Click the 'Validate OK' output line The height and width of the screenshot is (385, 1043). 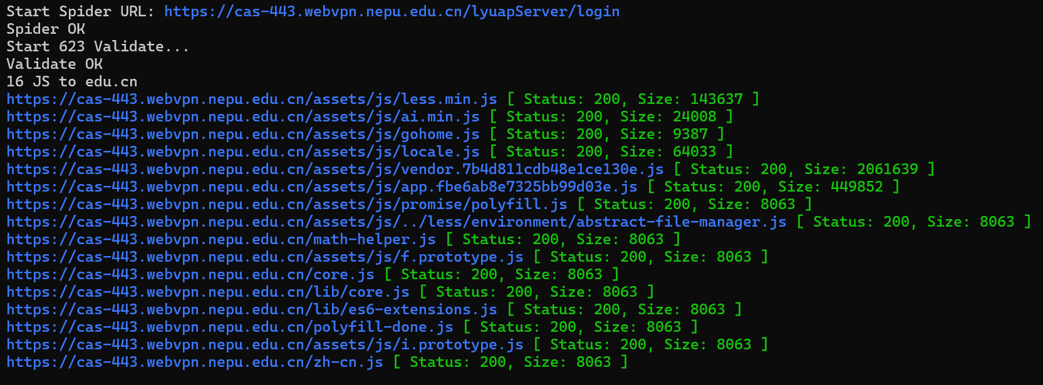click(x=54, y=64)
